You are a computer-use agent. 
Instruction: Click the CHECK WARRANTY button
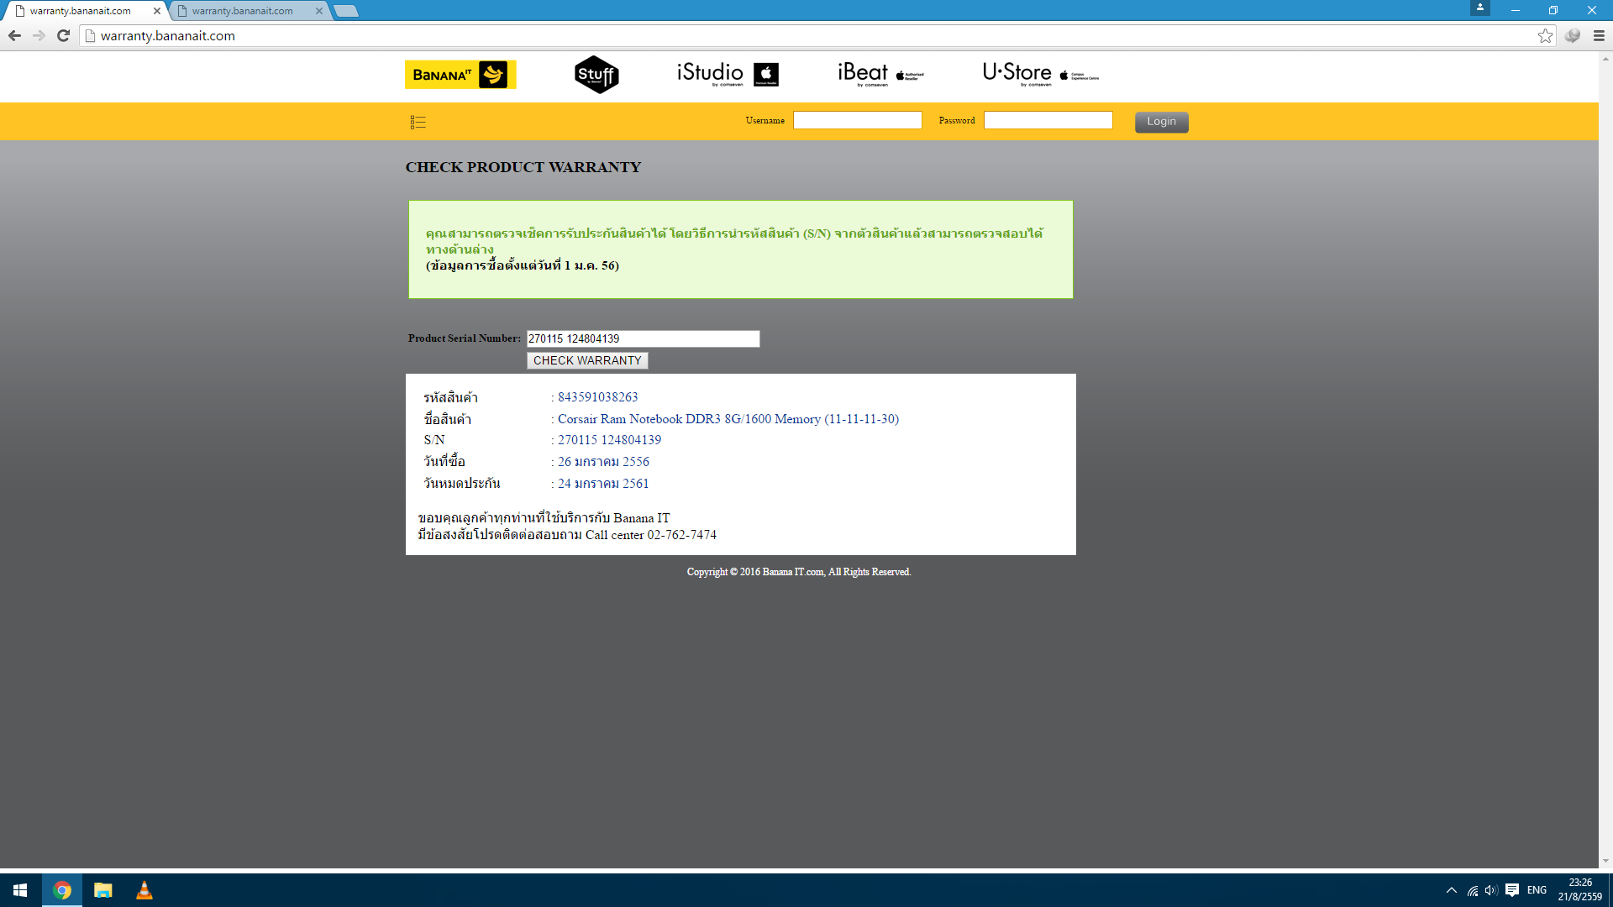(x=587, y=360)
